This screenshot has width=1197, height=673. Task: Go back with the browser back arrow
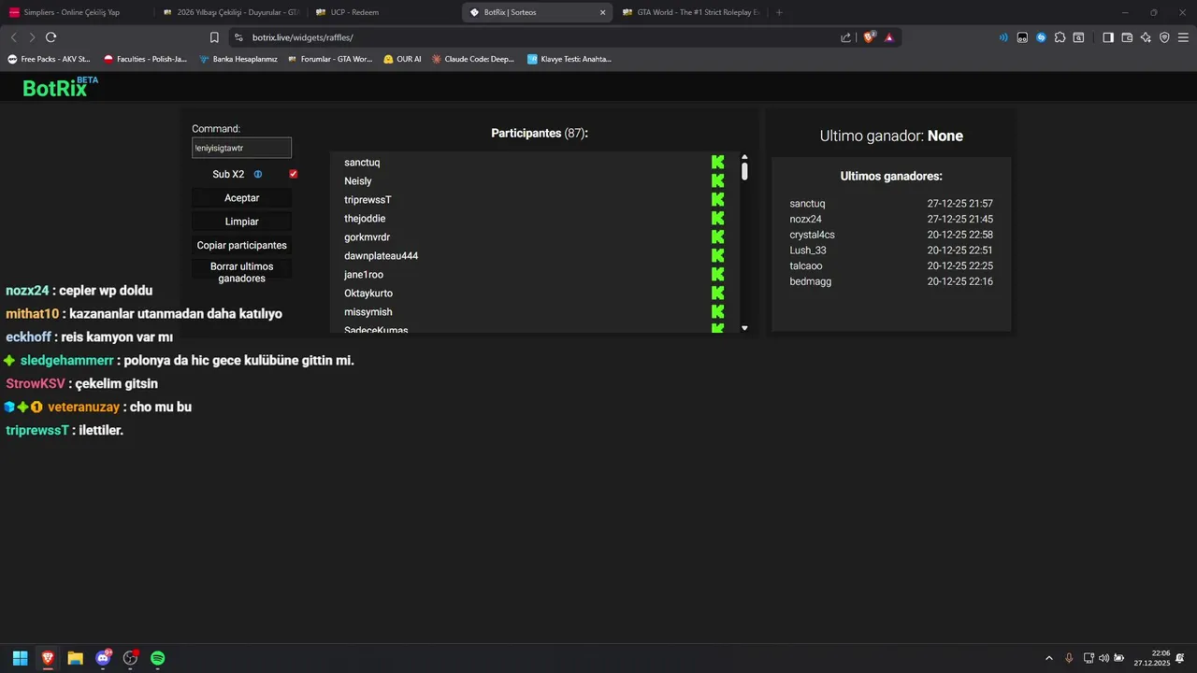point(13,37)
